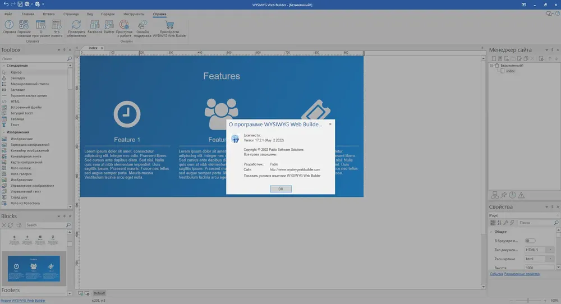Click the zoom slider in status bar
The height and width of the screenshot is (304, 561).
click(528, 301)
